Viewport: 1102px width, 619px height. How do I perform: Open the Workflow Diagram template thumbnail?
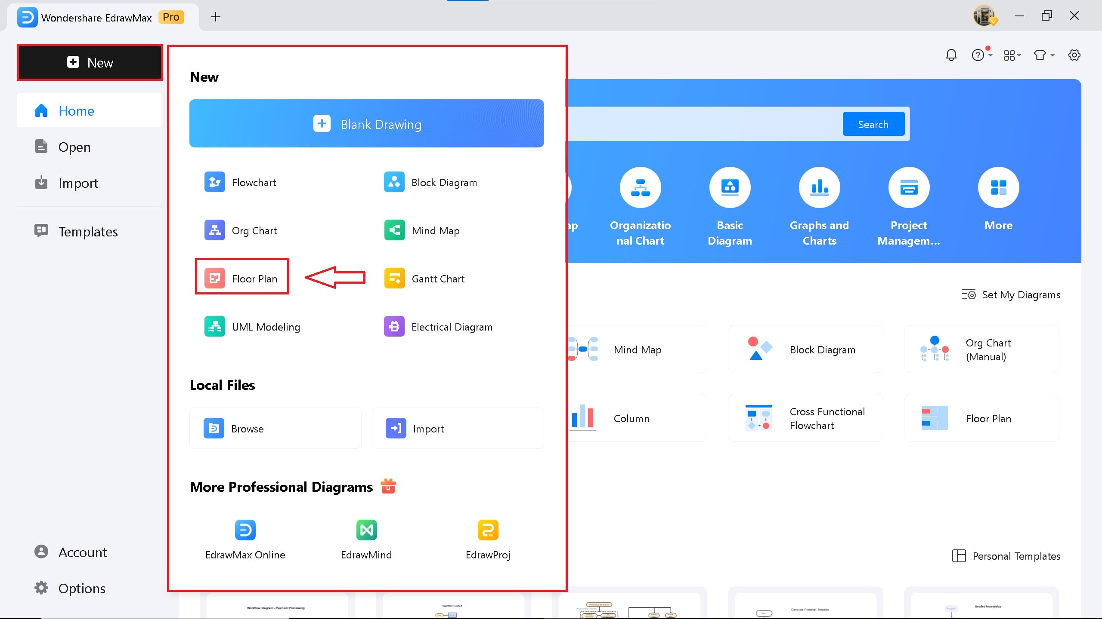(x=277, y=606)
